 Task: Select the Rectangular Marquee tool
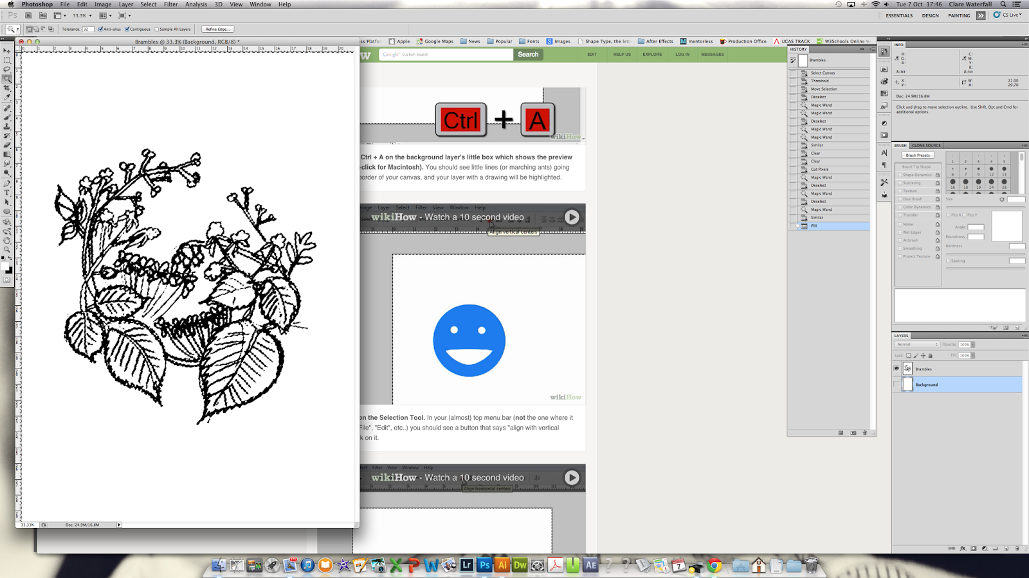click(x=7, y=60)
